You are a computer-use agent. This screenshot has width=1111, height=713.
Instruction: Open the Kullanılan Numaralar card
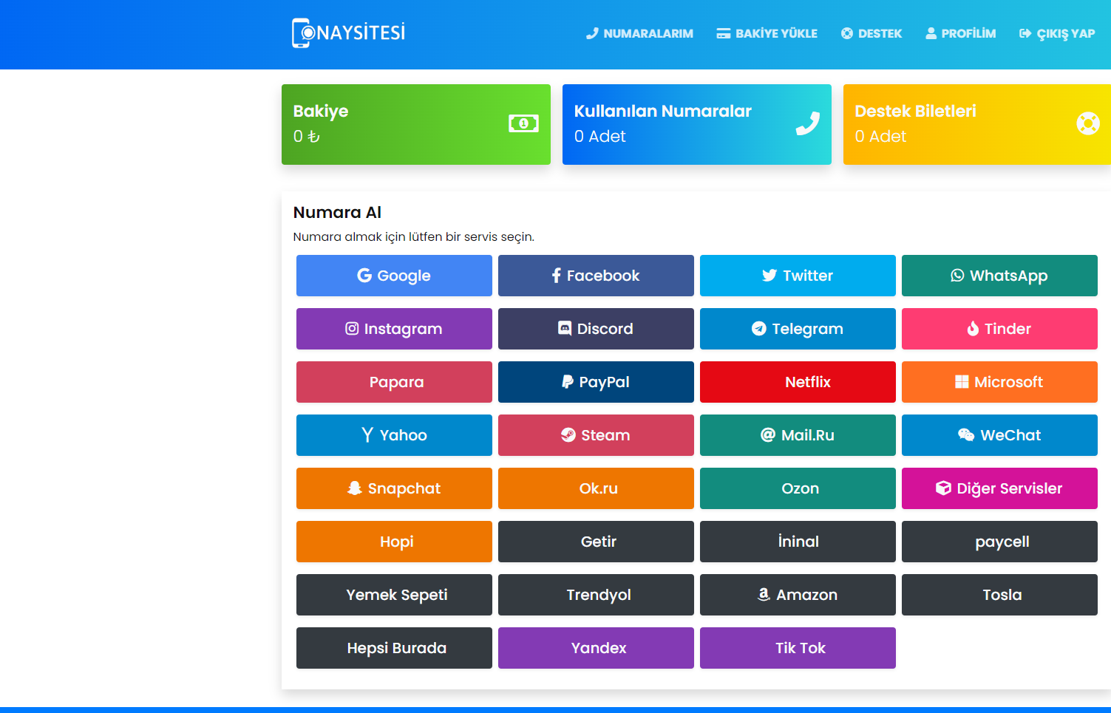(x=697, y=124)
